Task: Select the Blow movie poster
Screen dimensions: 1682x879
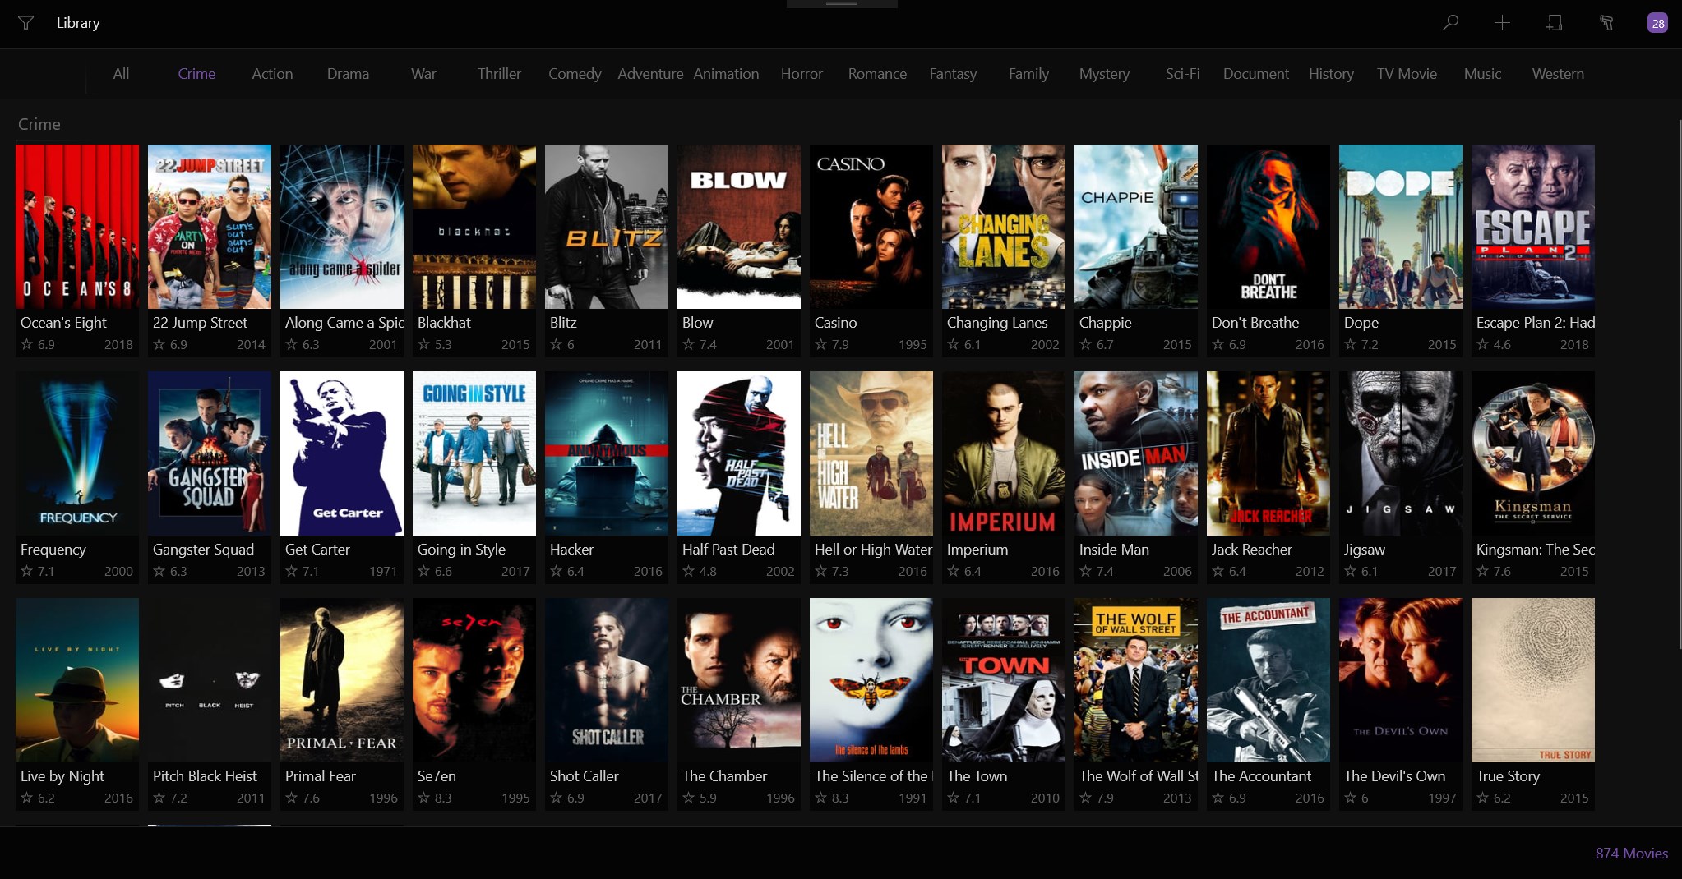Action: (x=737, y=227)
